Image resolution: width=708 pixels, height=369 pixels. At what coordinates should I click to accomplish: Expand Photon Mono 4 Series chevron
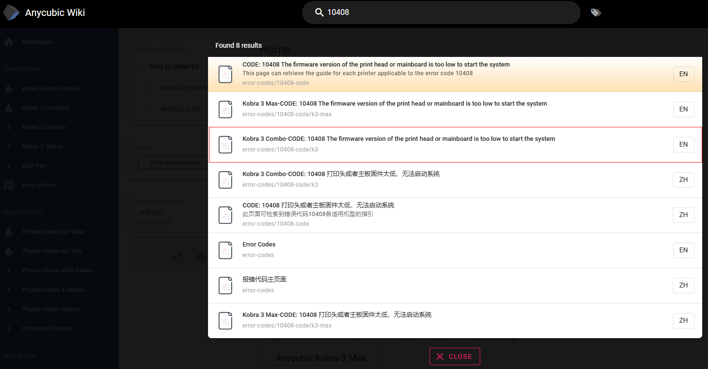coord(9,290)
